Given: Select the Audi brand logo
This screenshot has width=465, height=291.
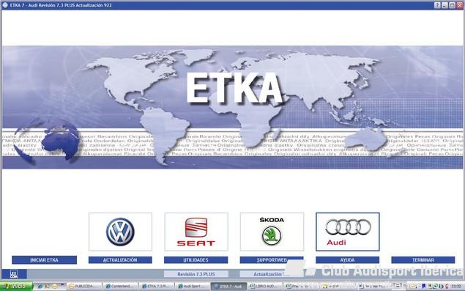Looking at the screenshot, I should point(348,232).
